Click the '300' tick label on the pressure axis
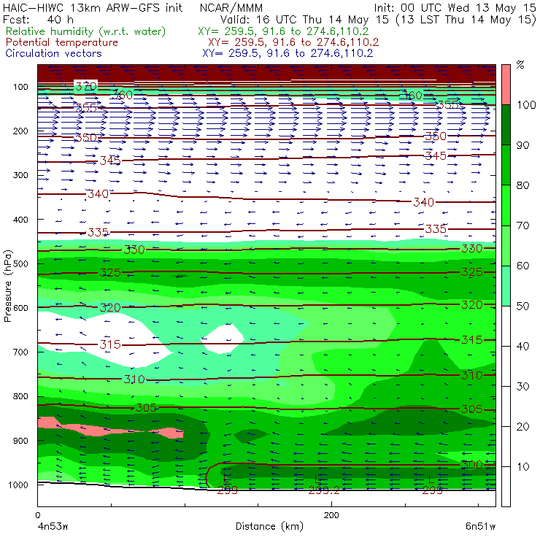The width and height of the screenshot is (540, 540). tap(20, 175)
